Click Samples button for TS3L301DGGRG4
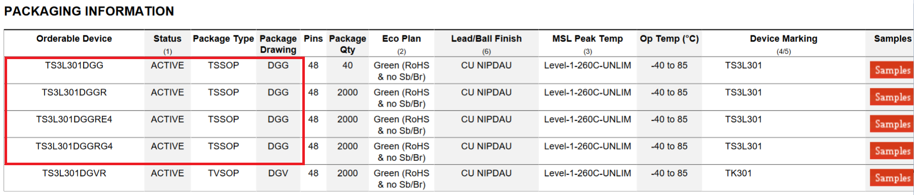914x195 pixels. point(892,151)
